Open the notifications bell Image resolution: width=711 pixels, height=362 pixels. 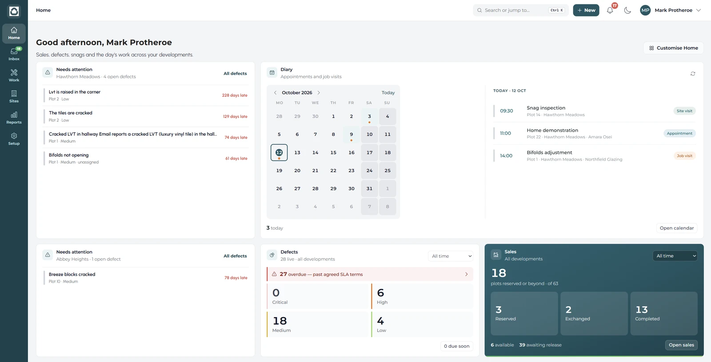(x=610, y=10)
